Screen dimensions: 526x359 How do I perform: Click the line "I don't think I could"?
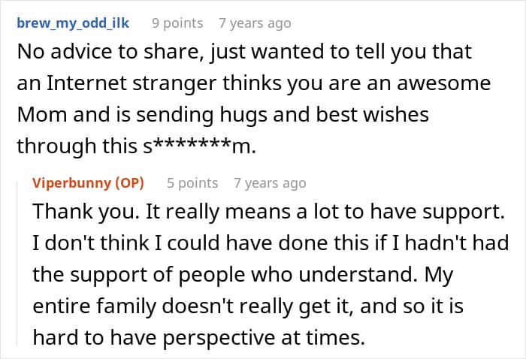(x=271, y=243)
